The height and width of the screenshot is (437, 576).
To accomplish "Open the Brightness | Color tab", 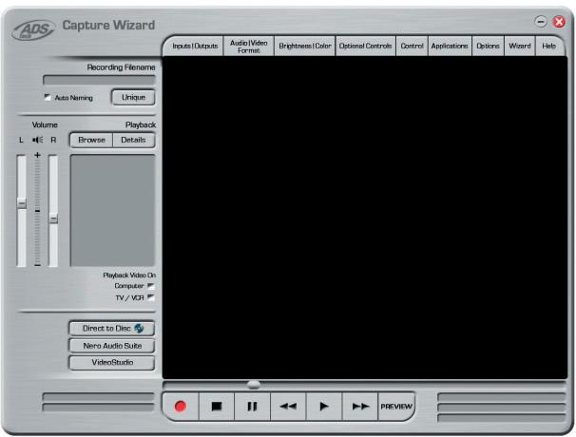I will click(x=305, y=47).
